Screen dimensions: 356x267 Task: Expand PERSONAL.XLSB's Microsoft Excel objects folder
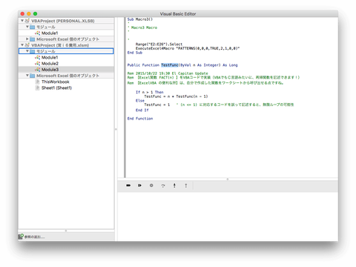(27, 39)
